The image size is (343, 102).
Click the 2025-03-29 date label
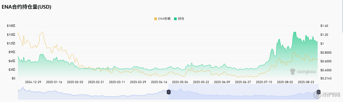click(138, 82)
